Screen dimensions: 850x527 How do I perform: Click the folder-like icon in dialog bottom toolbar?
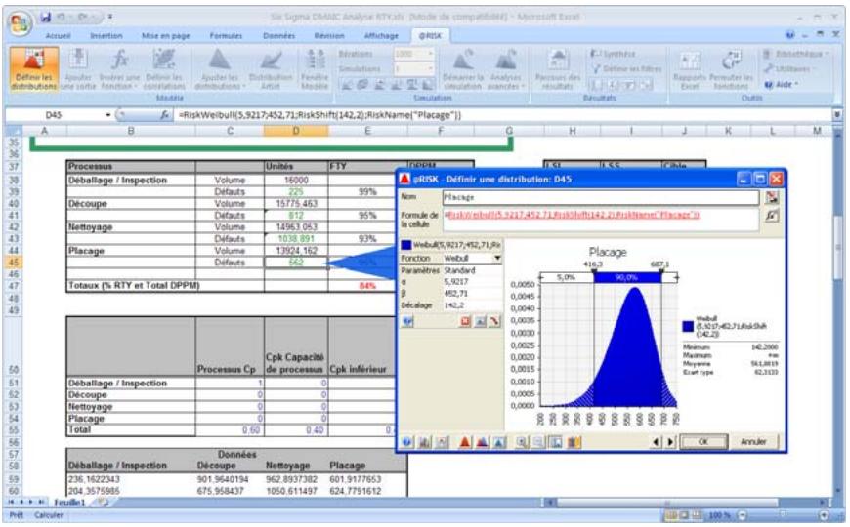(574, 442)
